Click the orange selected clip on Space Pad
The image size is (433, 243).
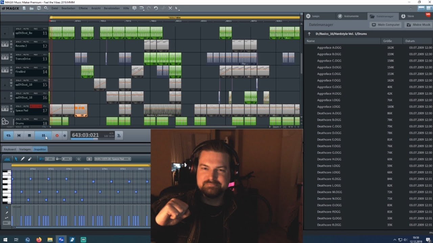[81, 110]
